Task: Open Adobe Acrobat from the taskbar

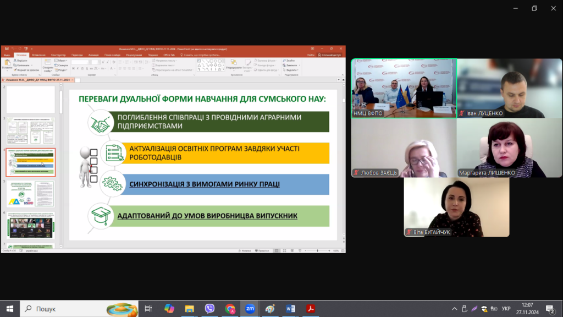Action: (310, 309)
